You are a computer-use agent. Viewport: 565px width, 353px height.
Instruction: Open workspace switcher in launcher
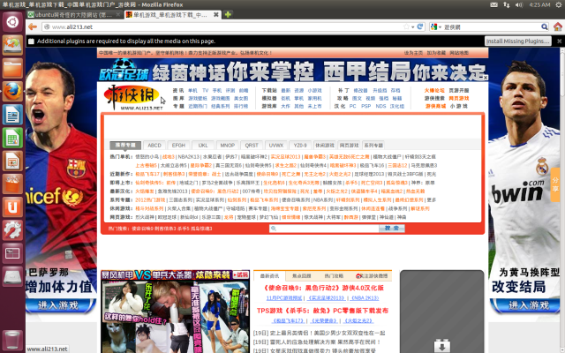(12, 253)
